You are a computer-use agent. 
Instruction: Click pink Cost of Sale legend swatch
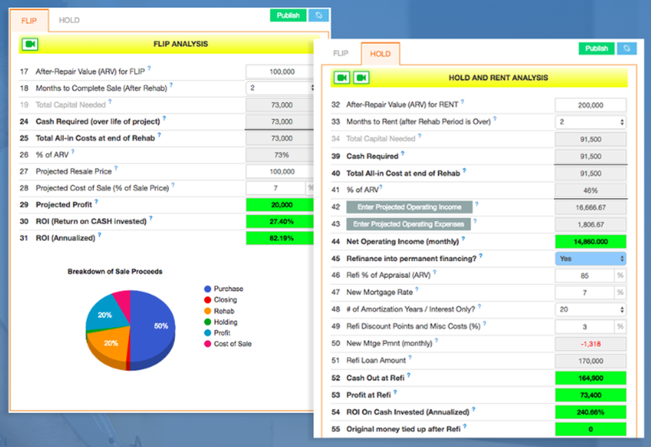208,344
